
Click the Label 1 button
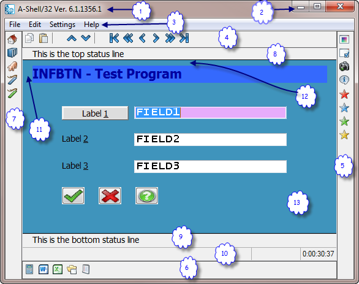(x=95, y=113)
